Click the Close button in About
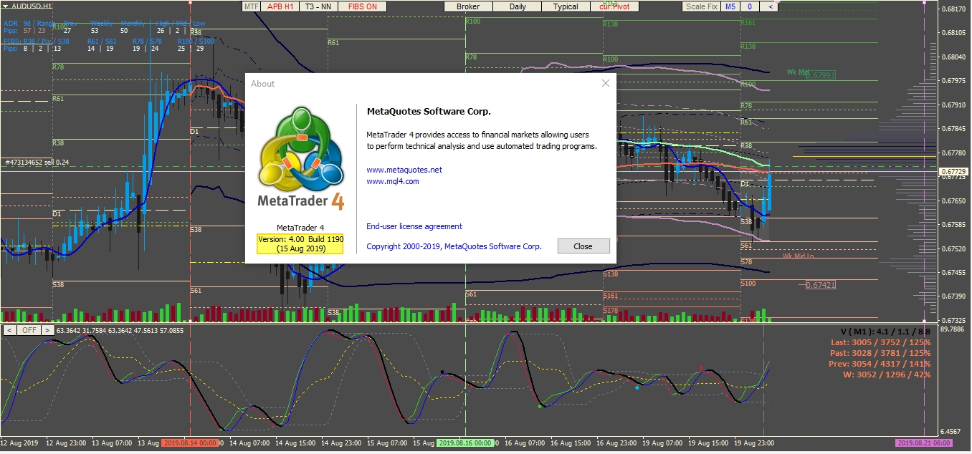This screenshot has width=972, height=454. (x=583, y=246)
